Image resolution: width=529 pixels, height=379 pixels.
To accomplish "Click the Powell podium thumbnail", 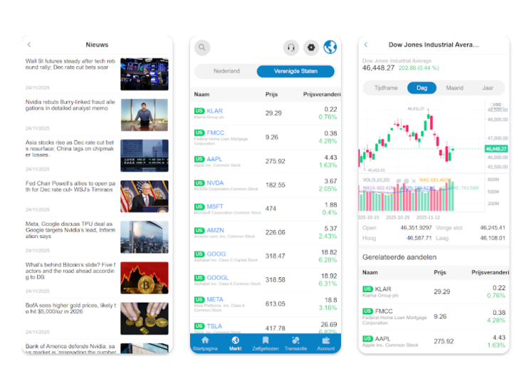I will pos(145,196).
